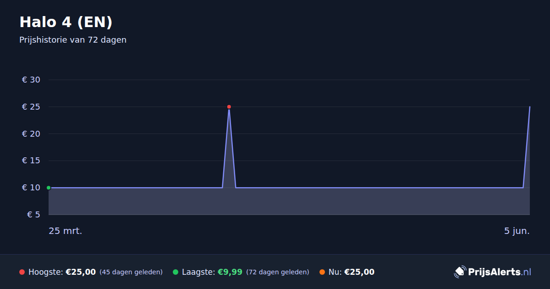The height and width of the screenshot is (289, 550).
Task: Click the price line's final rise at 5 jun.
Action: coord(527,147)
